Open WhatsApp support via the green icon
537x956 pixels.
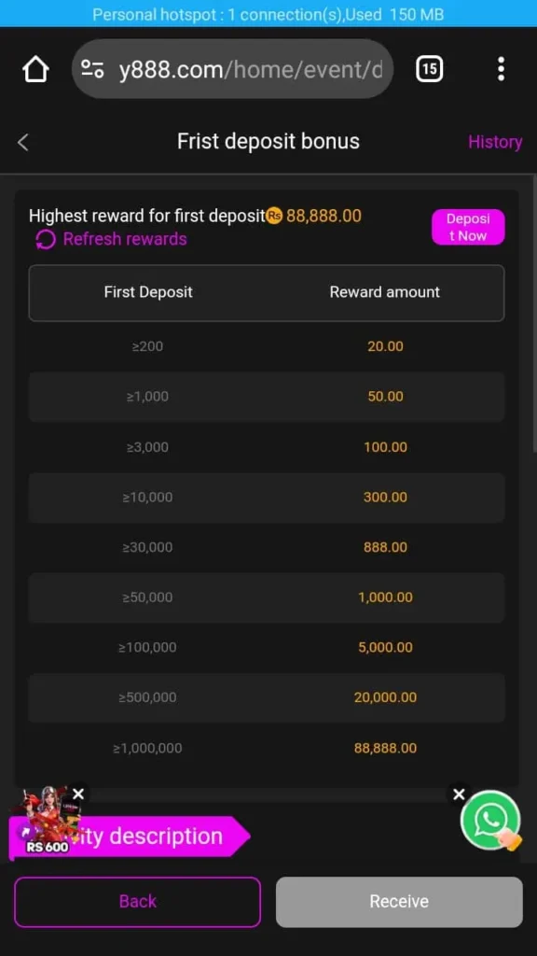[492, 821]
